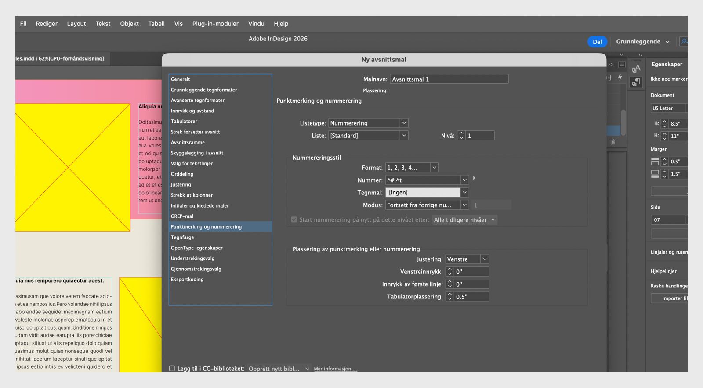703x388 pixels.
Task: Click the Tabulatorplassering 0.5" field
Action: pos(471,296)
